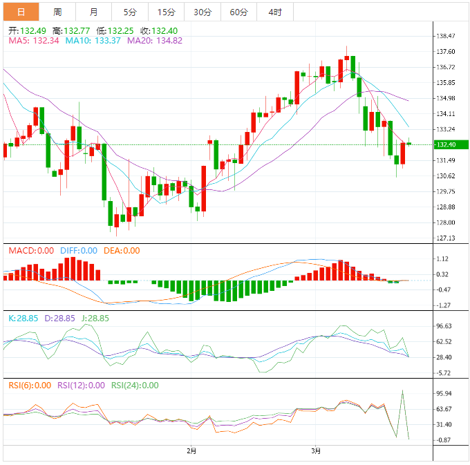The height and width of the screenshot is (465, 470).
Task: Click the 0.32 MACD axis value
Action: [x=442, y=274]
